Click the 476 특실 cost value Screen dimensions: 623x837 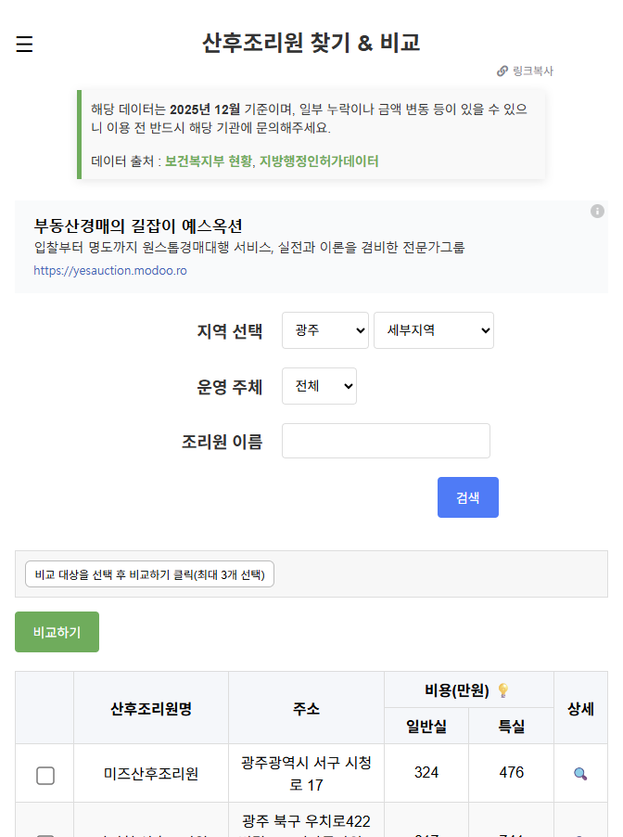pos(511,772)
